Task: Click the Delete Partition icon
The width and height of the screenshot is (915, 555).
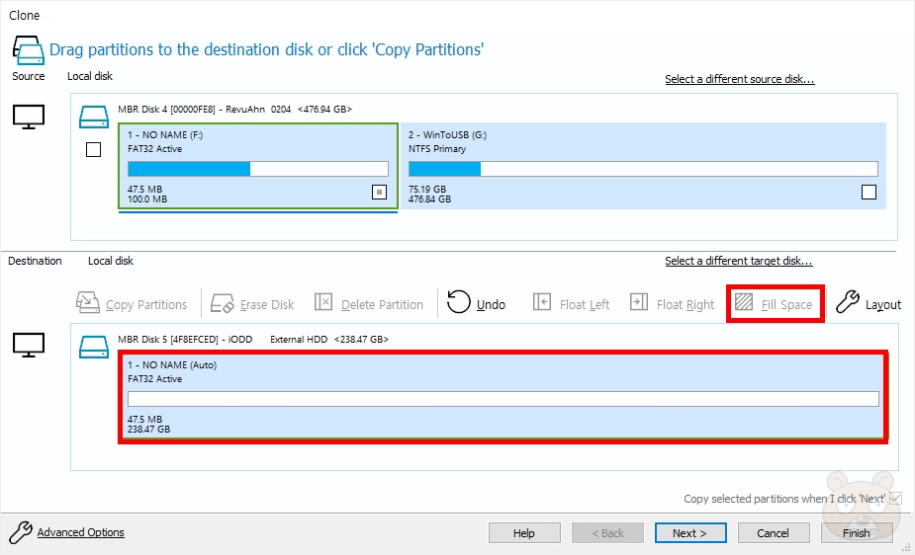Action: [323, 302]
